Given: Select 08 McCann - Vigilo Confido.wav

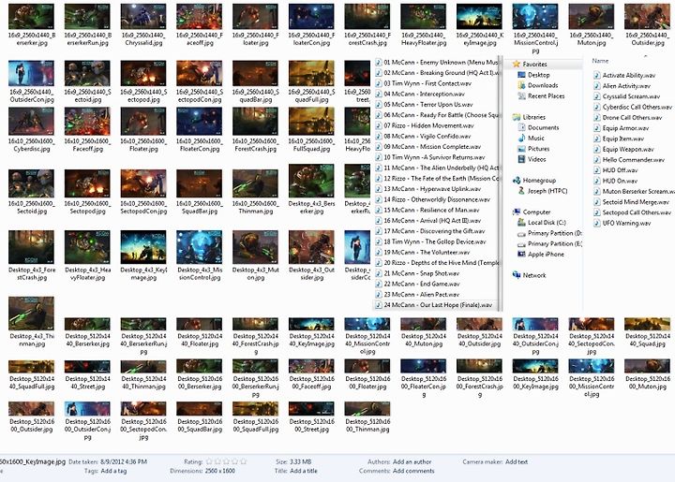Looking at the screenshot, I should (x=423, y=137).
